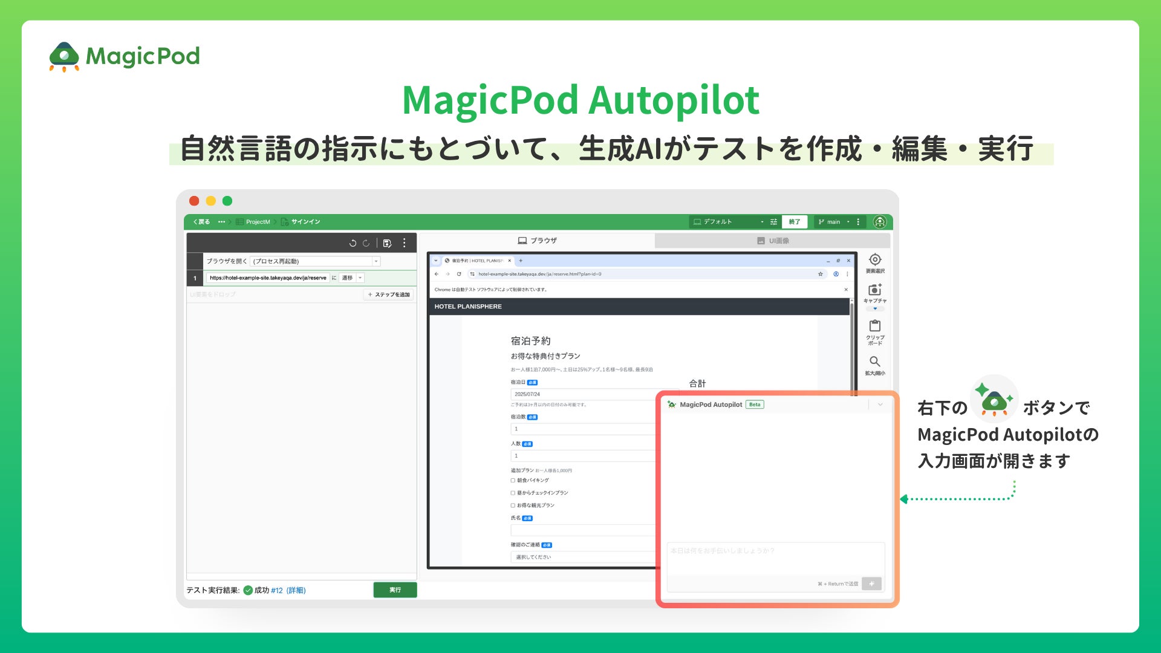The width and height of the screenshot is (1161, 653).
Task: Check the 昼からチェックインプラン option
Action: 513,493
